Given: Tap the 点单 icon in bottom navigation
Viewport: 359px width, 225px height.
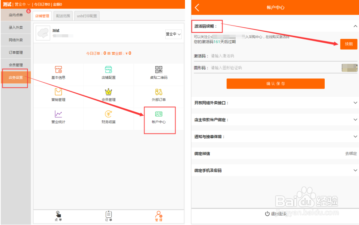Looking at the screenshot, I should coord(58,216).
